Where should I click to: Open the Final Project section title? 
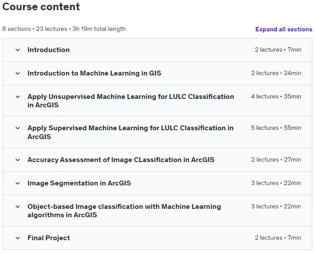pyautogui.click(x=49, y=238)
